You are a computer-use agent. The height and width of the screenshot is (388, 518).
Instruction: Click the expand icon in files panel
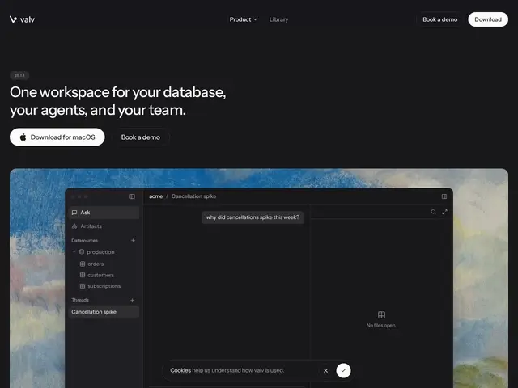pyautogui.click(x=444, y=212)
